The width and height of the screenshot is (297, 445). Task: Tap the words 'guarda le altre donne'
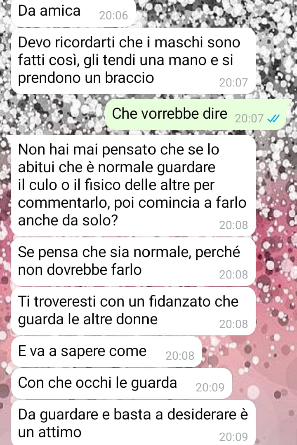pyautogui.click(x=88, y=320)
